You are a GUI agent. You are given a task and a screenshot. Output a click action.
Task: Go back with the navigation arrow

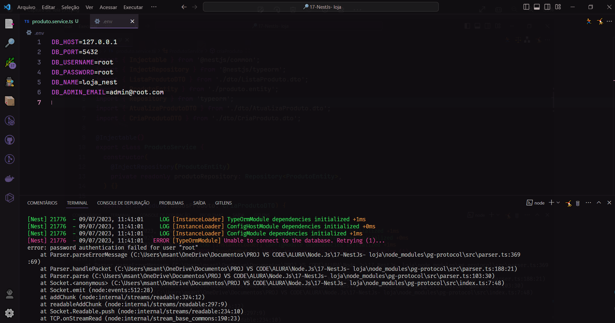(184, 7)
